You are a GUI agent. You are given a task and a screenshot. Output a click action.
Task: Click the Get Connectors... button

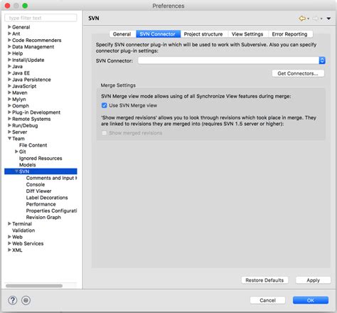[298, 73]
